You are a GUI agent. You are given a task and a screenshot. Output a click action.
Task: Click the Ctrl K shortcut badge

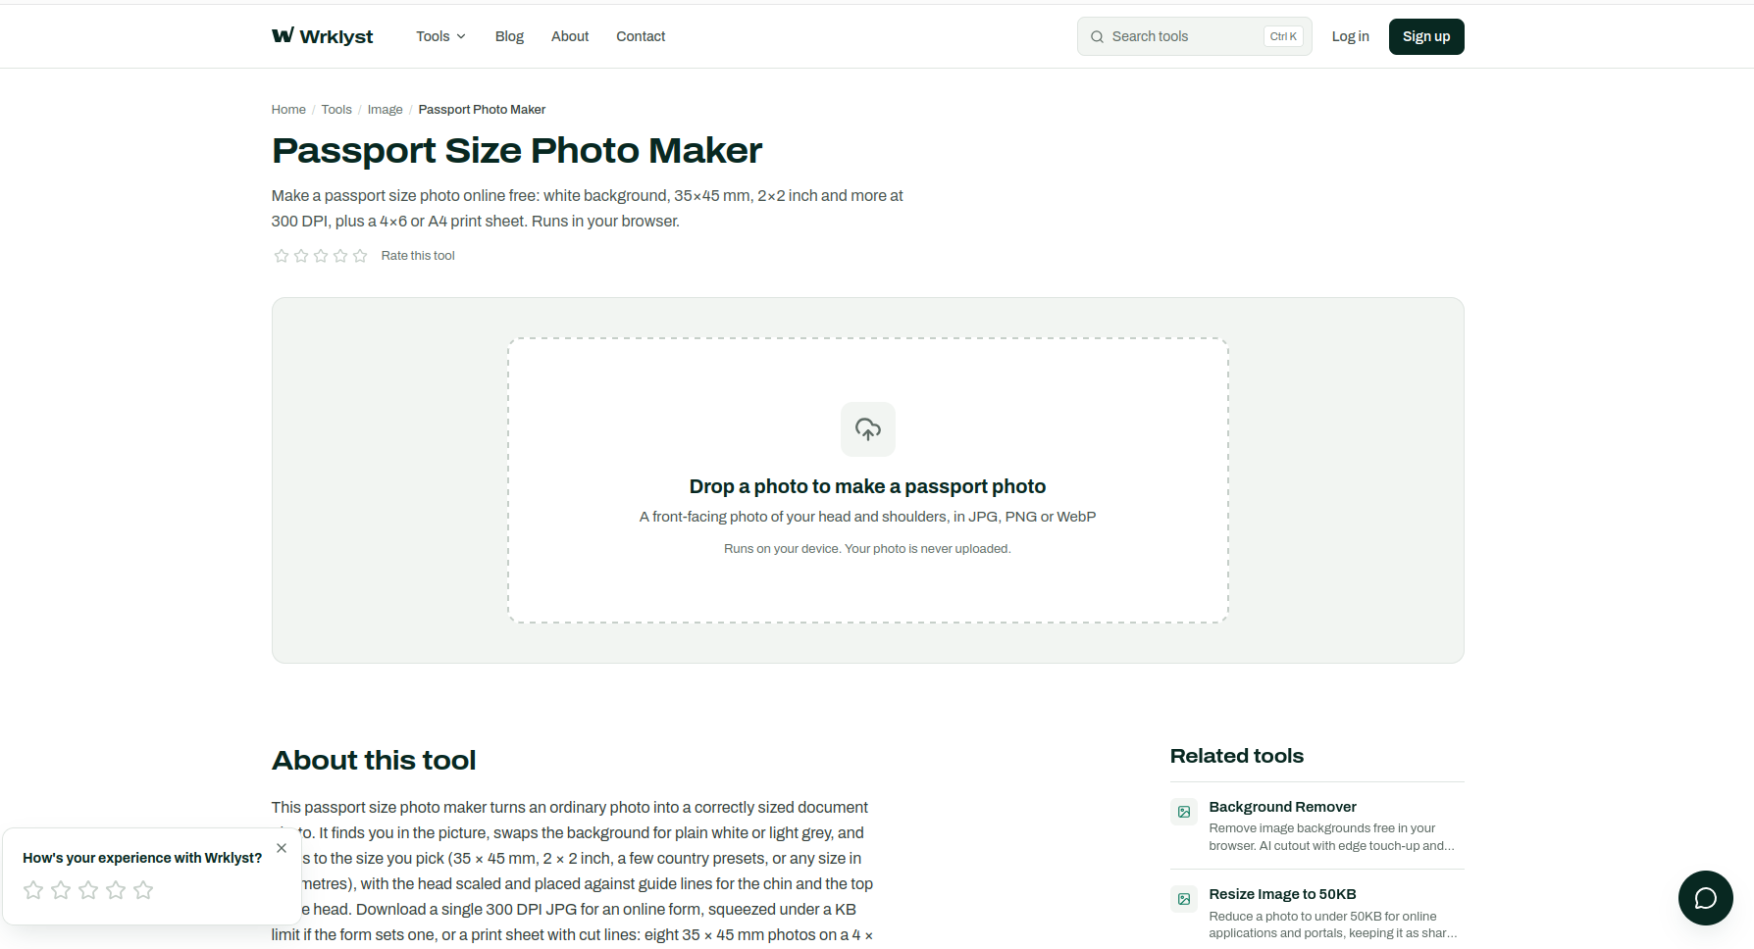coord(1283,36)
